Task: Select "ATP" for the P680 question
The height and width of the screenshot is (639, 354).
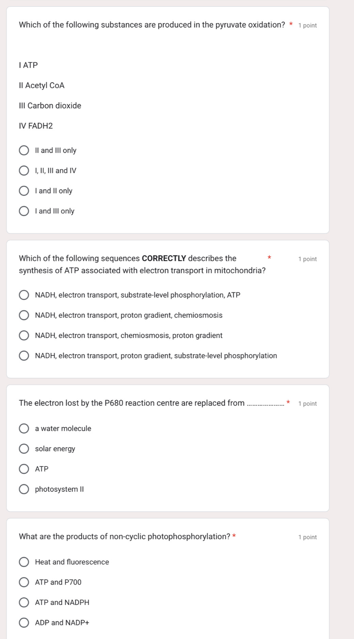Action: [x=24, y=469]
